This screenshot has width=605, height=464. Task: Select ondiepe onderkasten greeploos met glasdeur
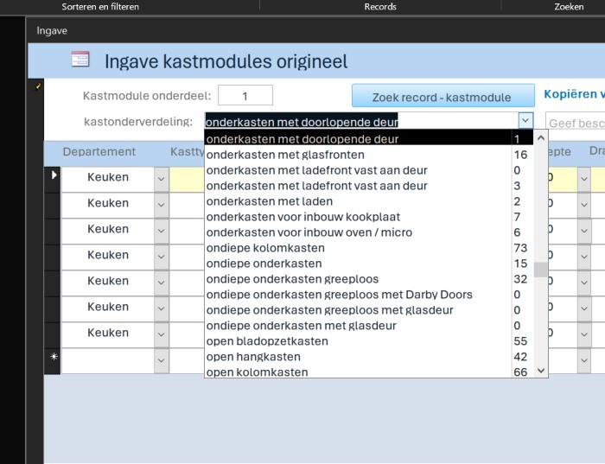(x=369, y=310)
